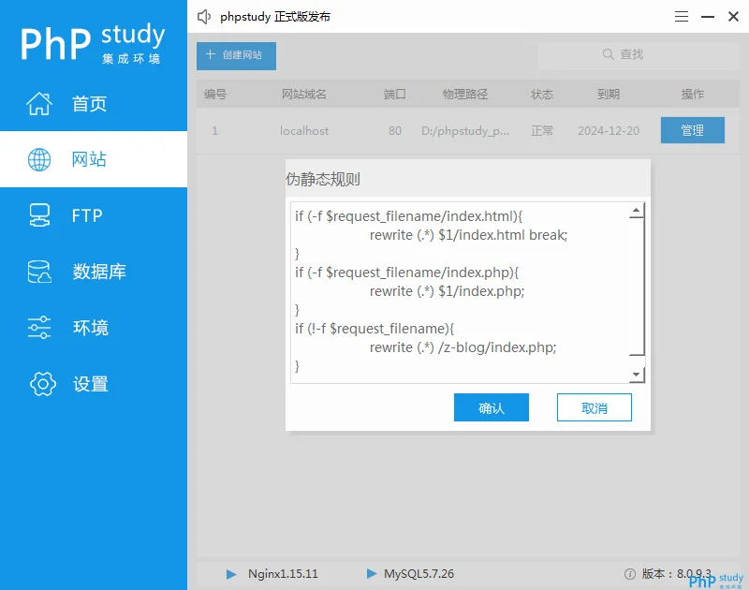Click the rules text area scrollbar thumb

(x=637, y=287)
